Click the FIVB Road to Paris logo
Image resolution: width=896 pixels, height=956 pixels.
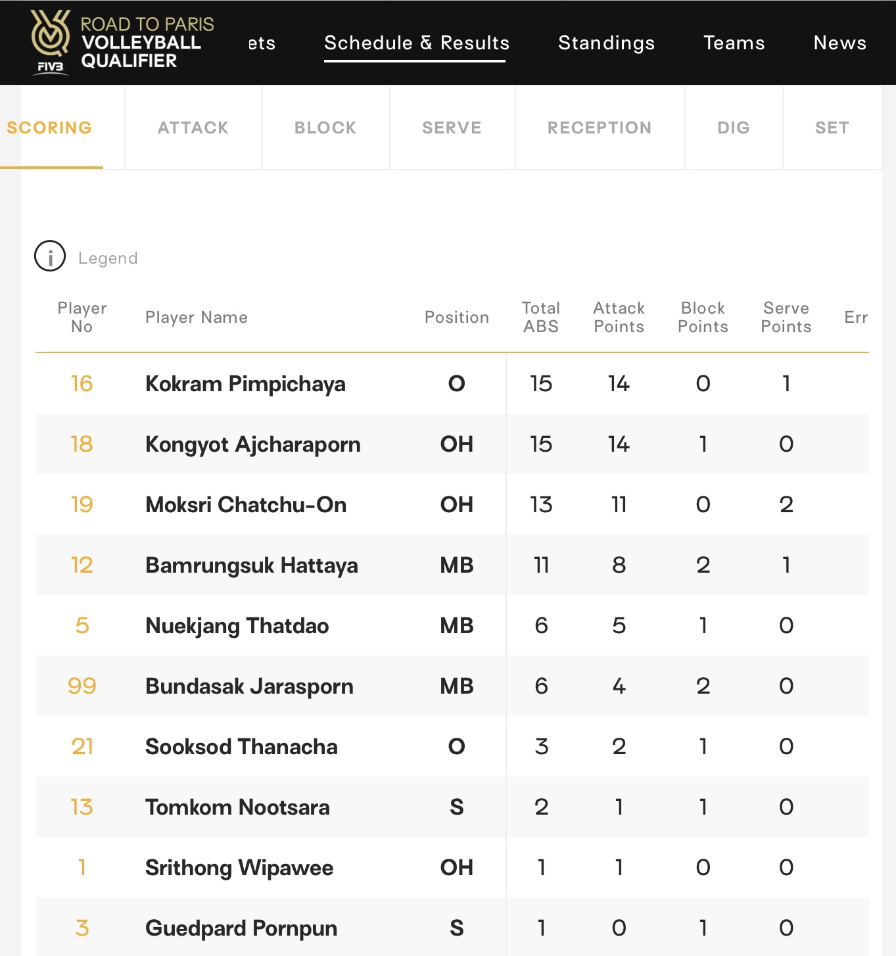[x=122, y=43]
